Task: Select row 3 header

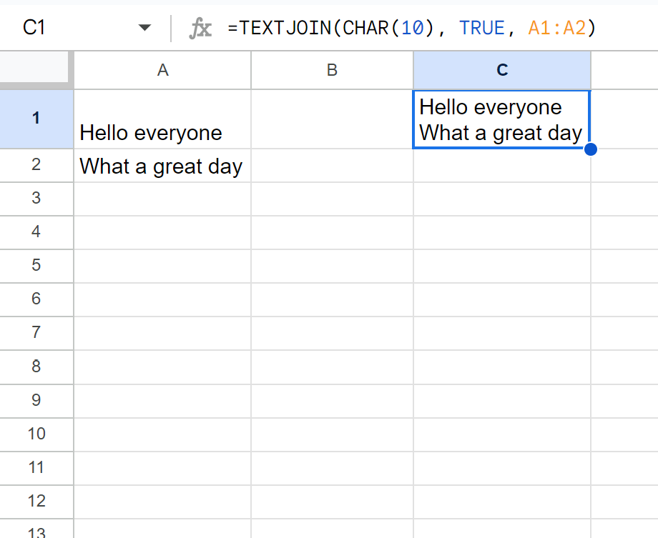Action: (x=36, y=199)
